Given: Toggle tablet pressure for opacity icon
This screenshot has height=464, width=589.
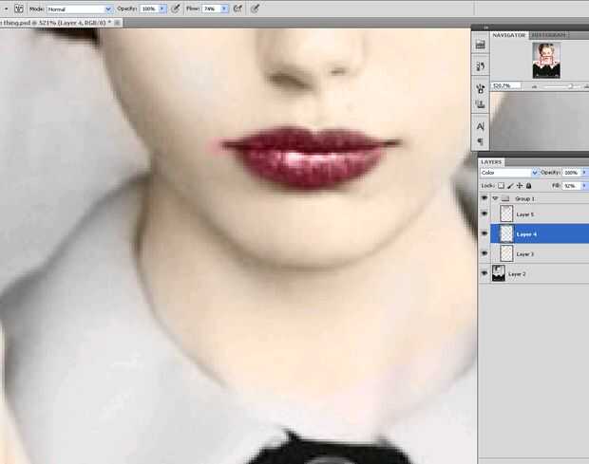Looking at the screenshot, I should tap(176, 9).
